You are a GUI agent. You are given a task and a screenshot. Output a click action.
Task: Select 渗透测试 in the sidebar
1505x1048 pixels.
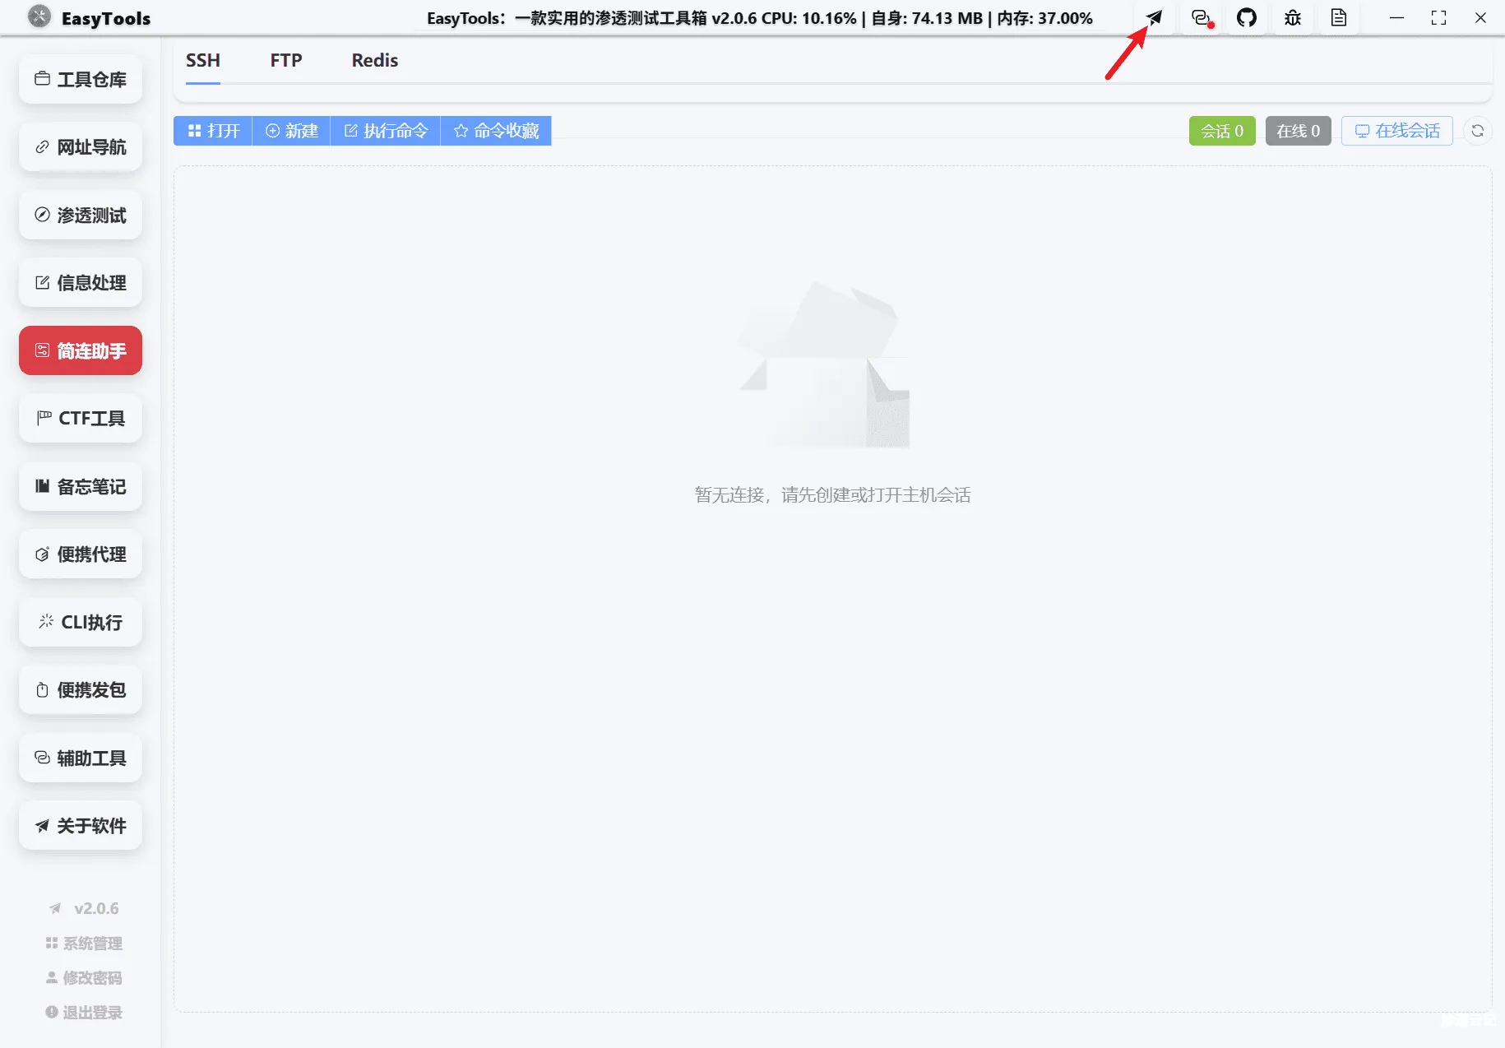click(x=80, y=215)
